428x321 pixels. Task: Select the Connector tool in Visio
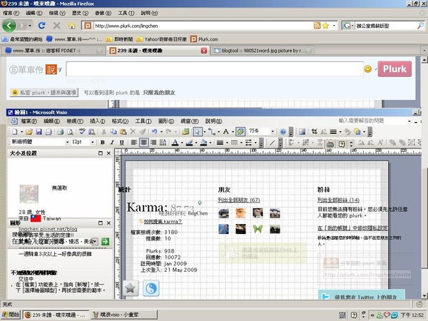[x=212, y=132]
